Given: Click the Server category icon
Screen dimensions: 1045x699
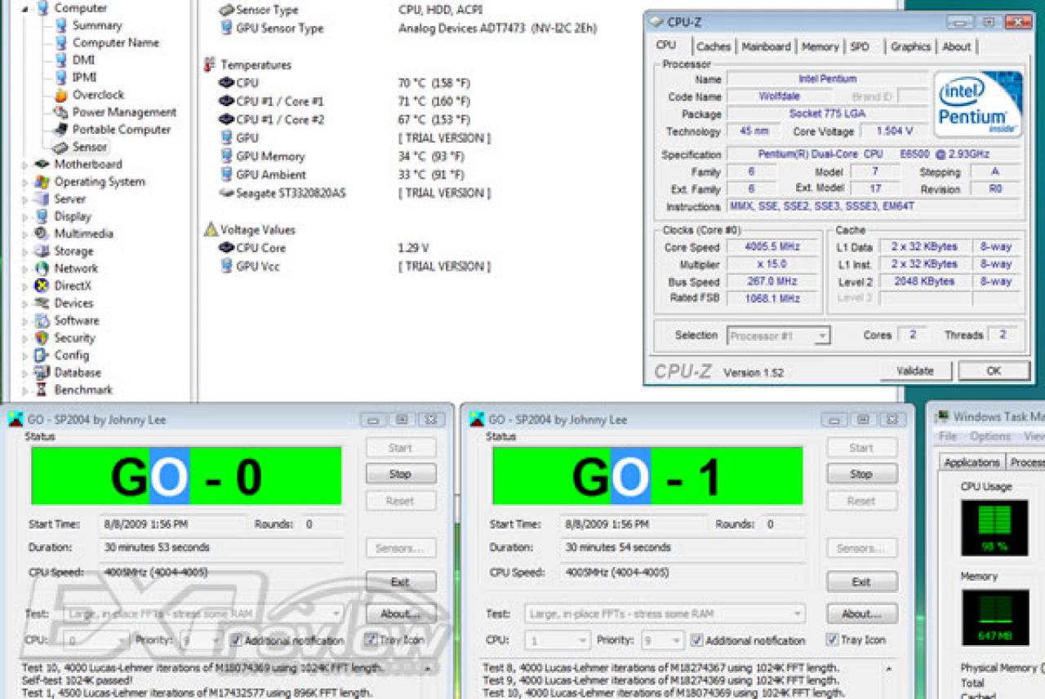Looking at the screenshot, I should click(42, 199).
